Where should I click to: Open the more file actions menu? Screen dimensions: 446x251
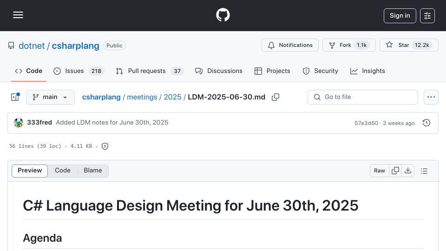(431, 97)
